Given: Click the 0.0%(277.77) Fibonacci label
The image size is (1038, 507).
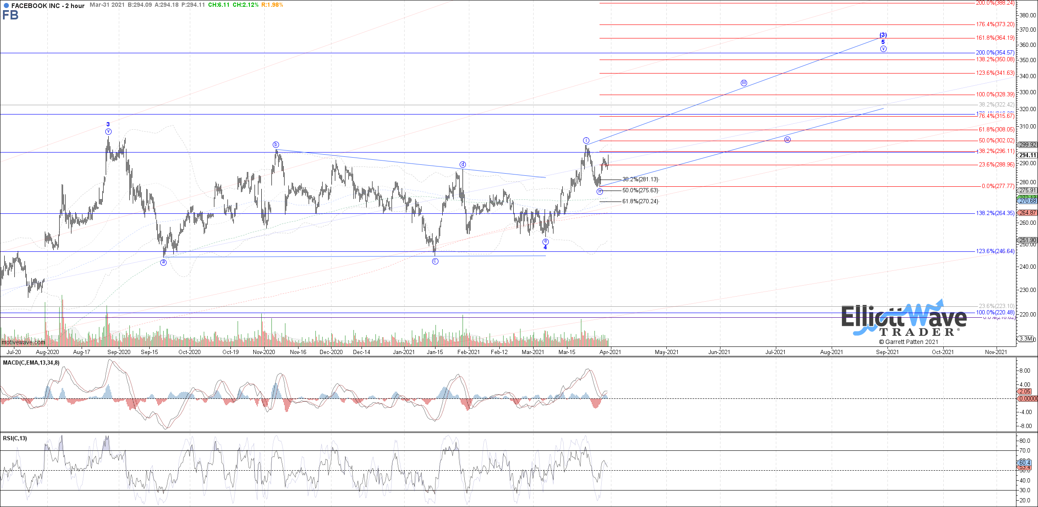Looking at the screenshot, I should coord(998,186).
